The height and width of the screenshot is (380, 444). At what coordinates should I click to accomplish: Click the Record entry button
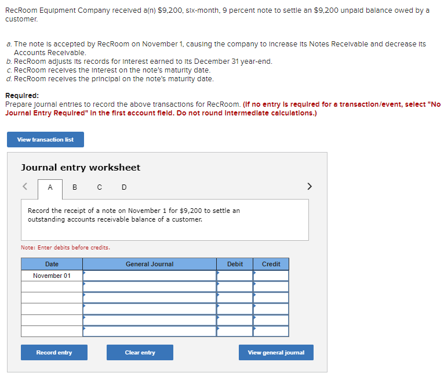point(54,353)
